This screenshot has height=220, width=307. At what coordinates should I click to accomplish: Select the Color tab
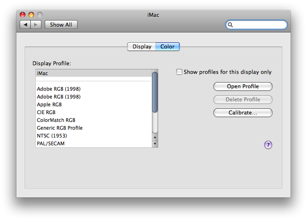(167, 46)
